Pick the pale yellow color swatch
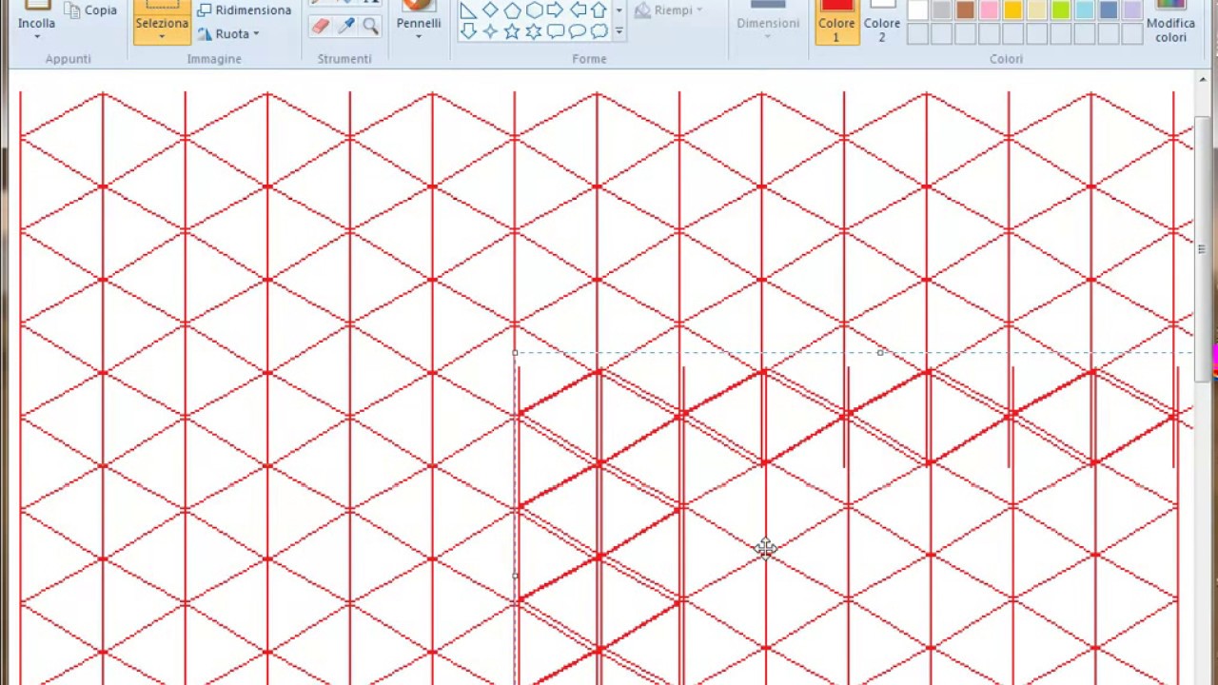Screen dimensions: 1218x685 (1036, 10)
